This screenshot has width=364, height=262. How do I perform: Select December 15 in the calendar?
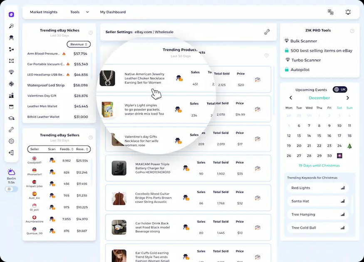point(319,135)
